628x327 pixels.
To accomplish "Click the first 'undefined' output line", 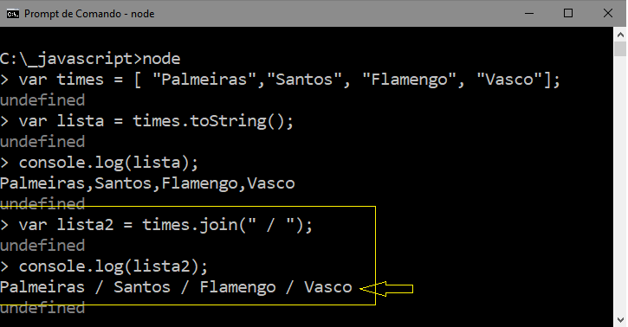I will [x=42, y=100].
